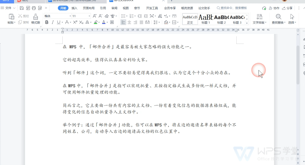The width and height of the screenshot is (305, 165).
Task: Expand the styles gallery list
Action: [247, 23]
